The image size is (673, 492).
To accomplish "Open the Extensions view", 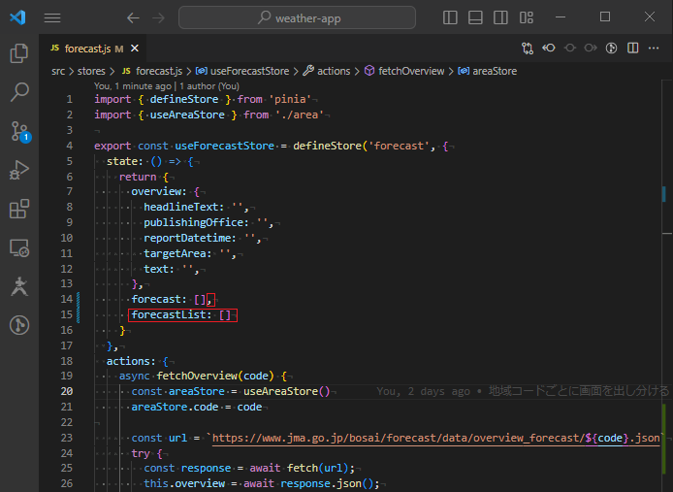I will (x=19, y=209).
